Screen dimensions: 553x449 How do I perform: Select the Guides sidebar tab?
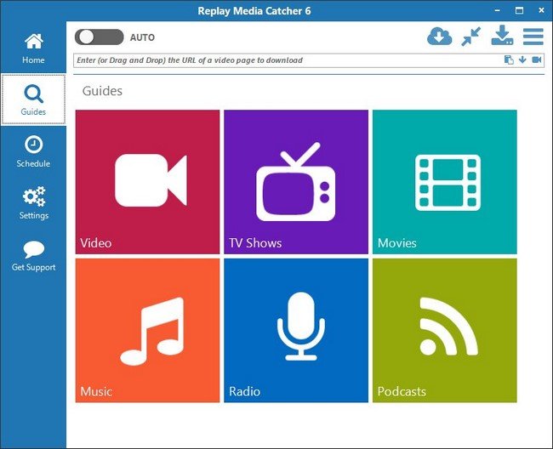(33, 99)
